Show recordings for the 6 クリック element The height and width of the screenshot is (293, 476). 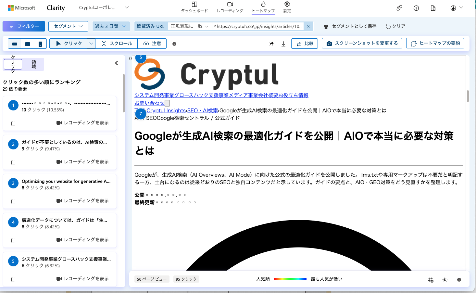point(82,279)
